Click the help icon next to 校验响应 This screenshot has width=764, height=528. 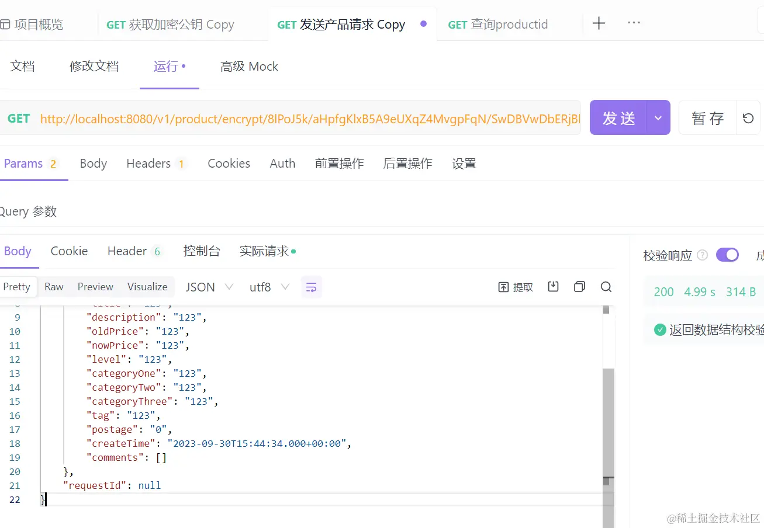tap(703, 255)
